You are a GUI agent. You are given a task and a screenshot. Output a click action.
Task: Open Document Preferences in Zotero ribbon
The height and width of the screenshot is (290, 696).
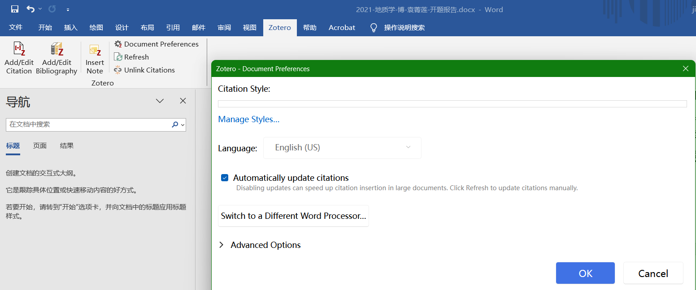(156, 44)
